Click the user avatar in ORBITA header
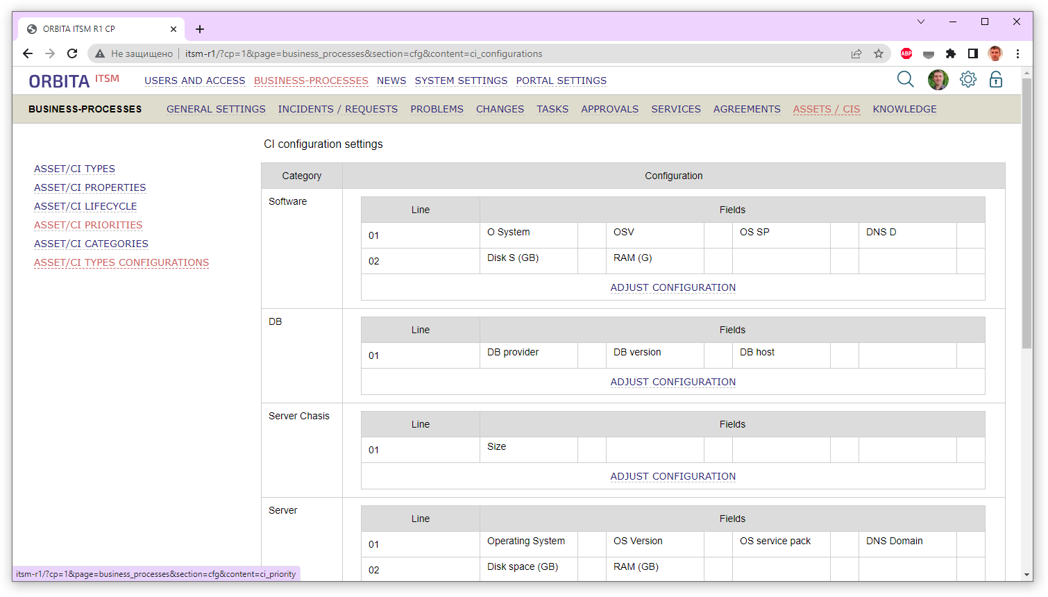Screen dimensions: 1048x597 point(938,80)
